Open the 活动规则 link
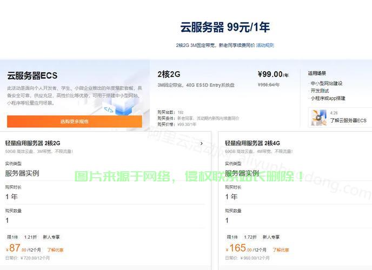 265,45
